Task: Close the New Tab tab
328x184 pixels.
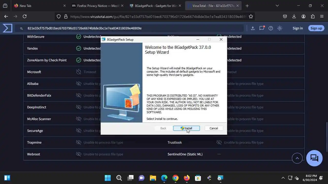Action: click(x=65, y=6)
